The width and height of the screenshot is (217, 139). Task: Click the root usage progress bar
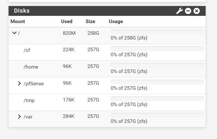157,32
